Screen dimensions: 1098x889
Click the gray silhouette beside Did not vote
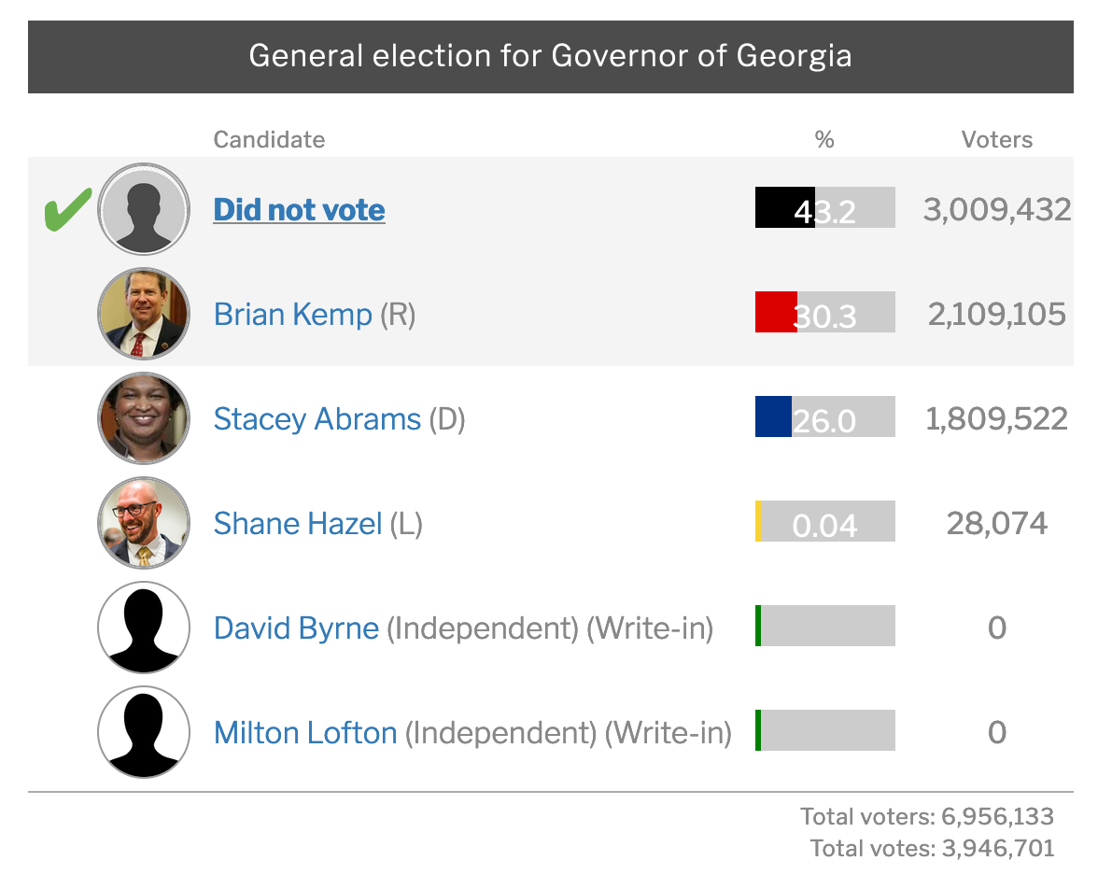[144, 209]
